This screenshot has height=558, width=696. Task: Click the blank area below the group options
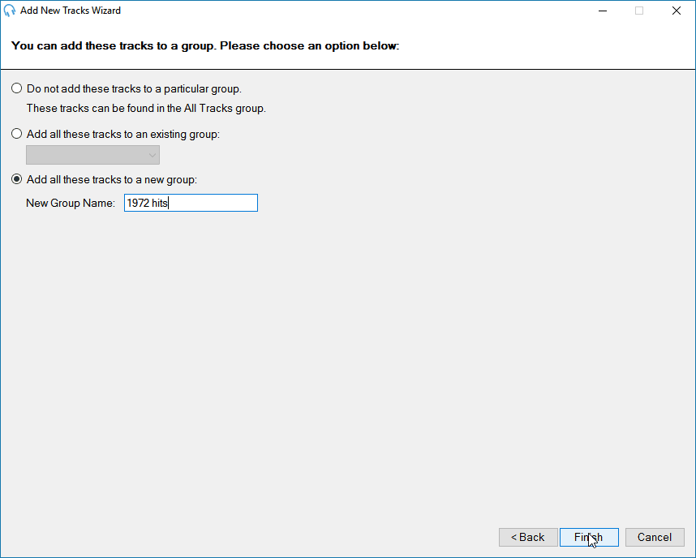349,365
